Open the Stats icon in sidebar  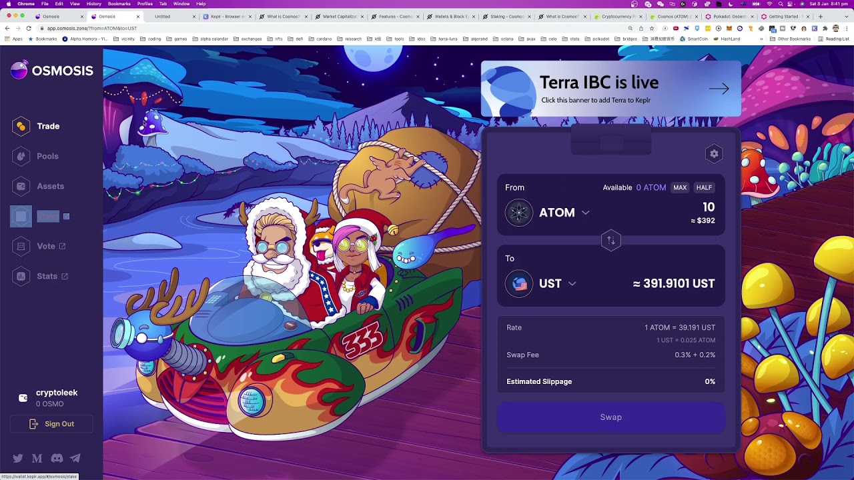tap(21, 276)
